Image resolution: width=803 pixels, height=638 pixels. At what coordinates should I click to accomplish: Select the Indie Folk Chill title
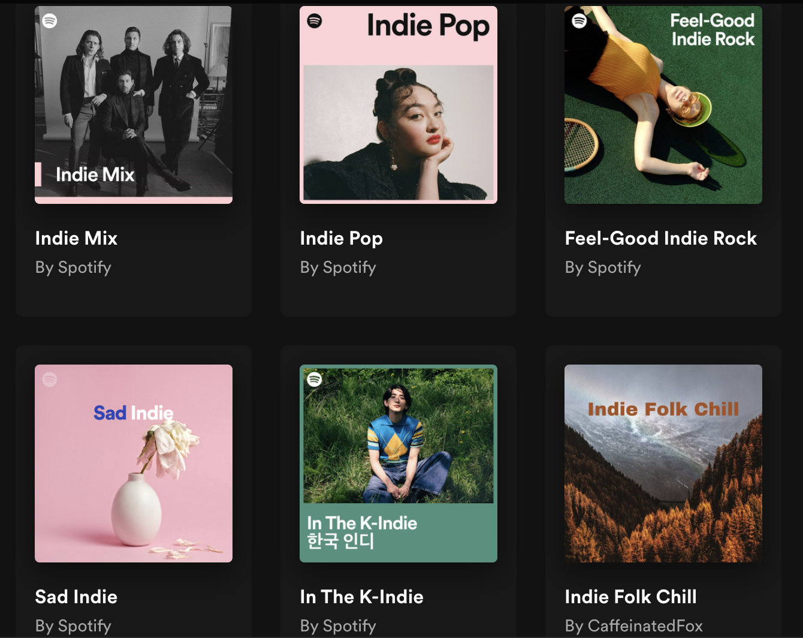pyautogui.click(x=630, y=597)
